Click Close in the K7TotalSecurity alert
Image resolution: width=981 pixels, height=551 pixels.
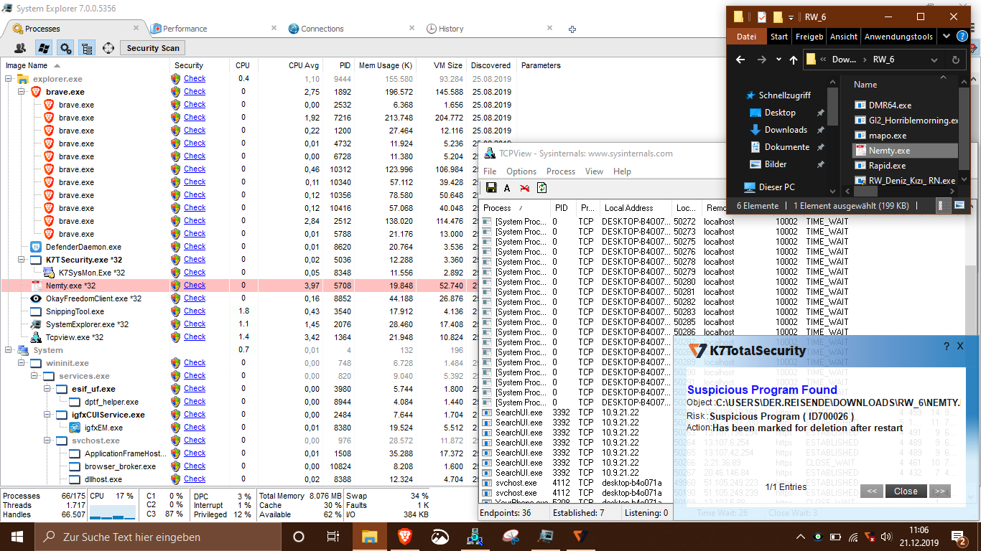(905, 491)
